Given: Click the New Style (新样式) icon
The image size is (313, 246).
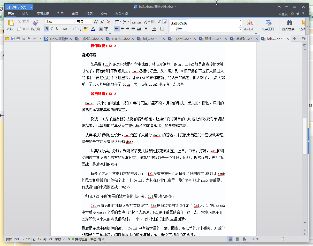Looking at the screenshot, I should pyautogui.click(x=250, y=23).
